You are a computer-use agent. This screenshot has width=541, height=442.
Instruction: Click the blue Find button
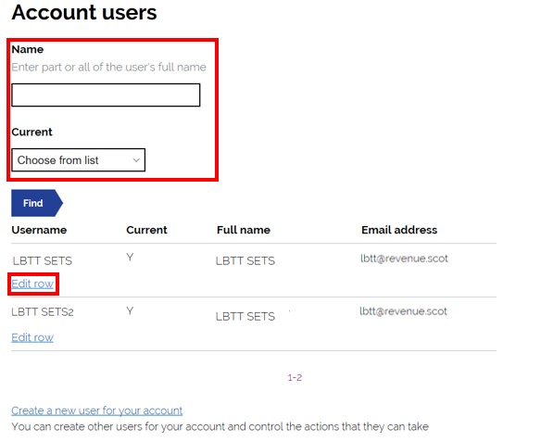pyautogui.click(x=37, y=203)
